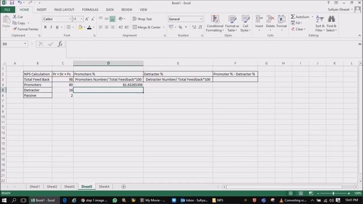Open the font size dropdown
This screenshot has width=363, height=204.
click(x=82, y=19)
